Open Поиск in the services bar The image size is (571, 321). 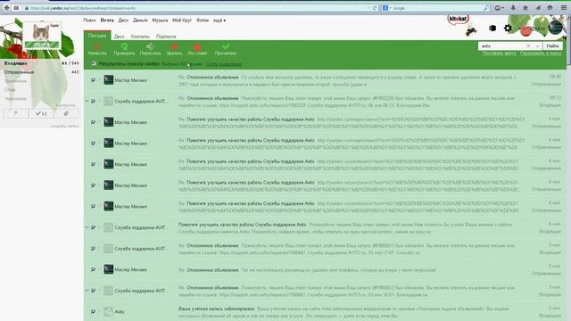coord(89,21)
